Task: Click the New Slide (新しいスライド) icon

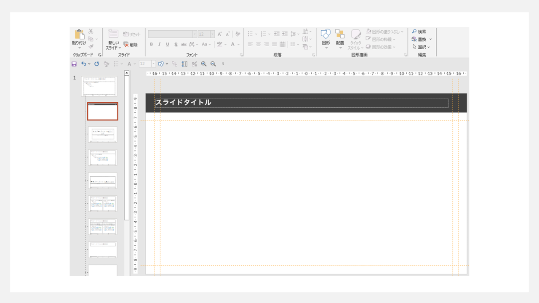Action: pos(113,34)
